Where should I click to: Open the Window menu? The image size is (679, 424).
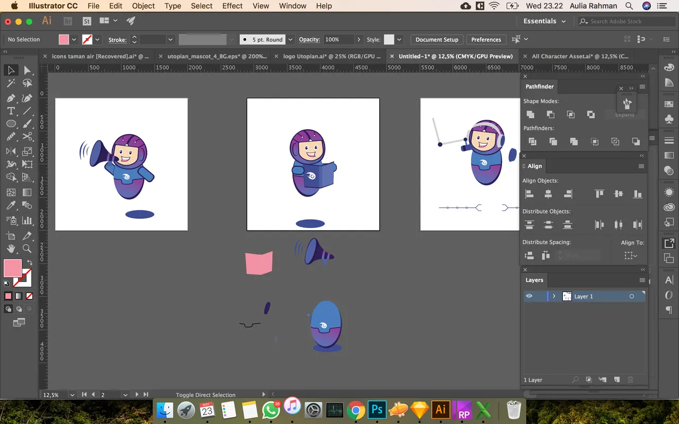292,6
